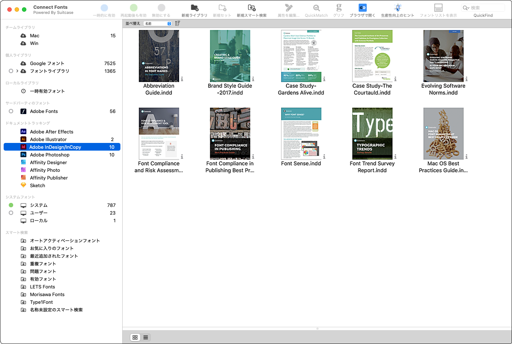Click Activate after restart (再起動後も有効) button
Screen dimensions: 512x344
pos(134,8)
